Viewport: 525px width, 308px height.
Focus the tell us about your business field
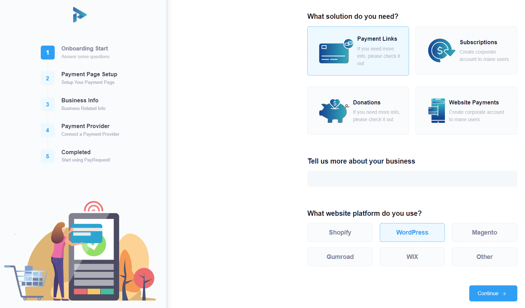[412, 179]
